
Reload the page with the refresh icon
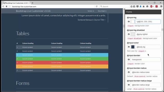click(x=97, y=6)
